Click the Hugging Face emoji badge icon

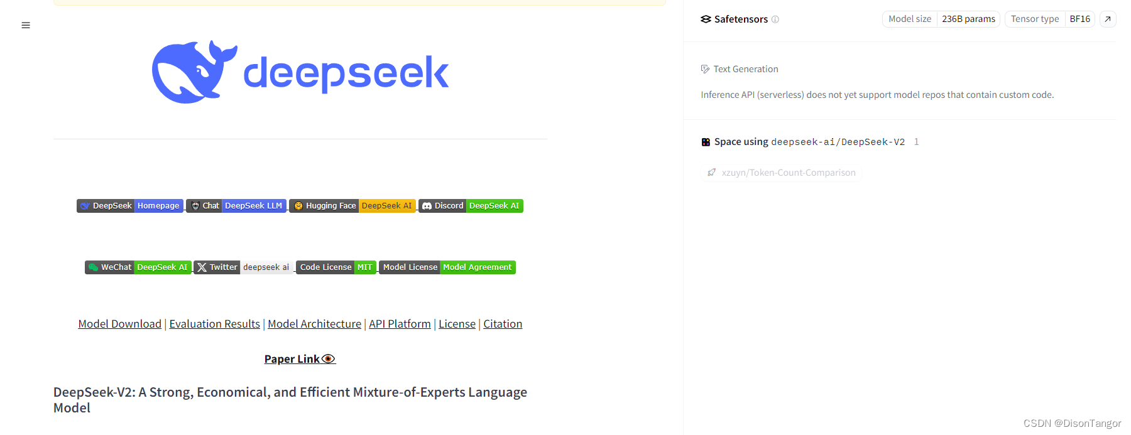(x=298, y=205)
